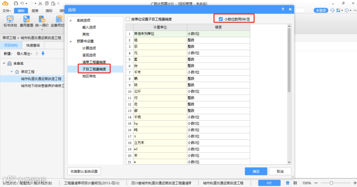Click the 确定 button
357x187 pixels.
pos(256,171)
